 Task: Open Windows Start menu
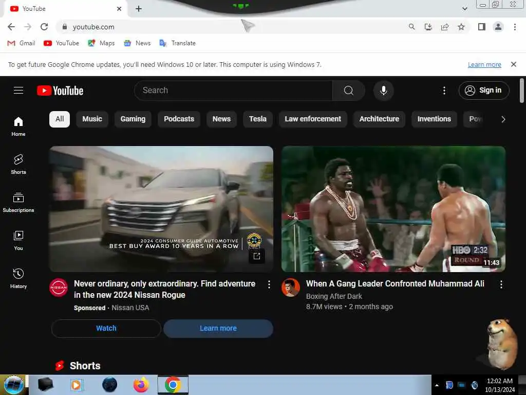[14, 385]
